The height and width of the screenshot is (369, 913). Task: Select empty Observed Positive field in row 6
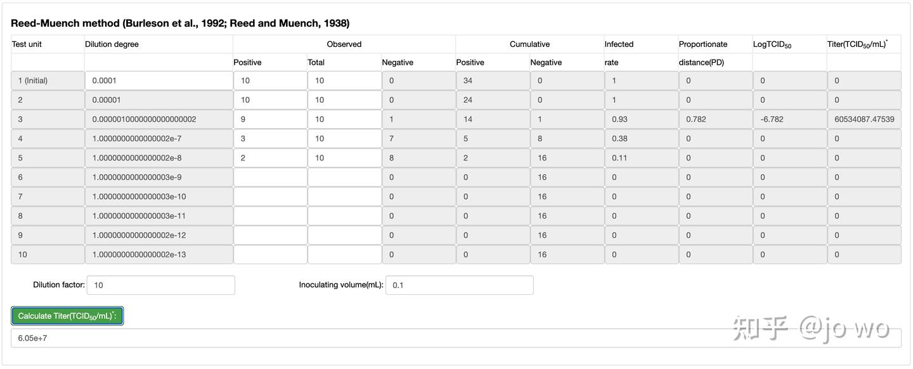pyautogui.click(x=270, y=178)
